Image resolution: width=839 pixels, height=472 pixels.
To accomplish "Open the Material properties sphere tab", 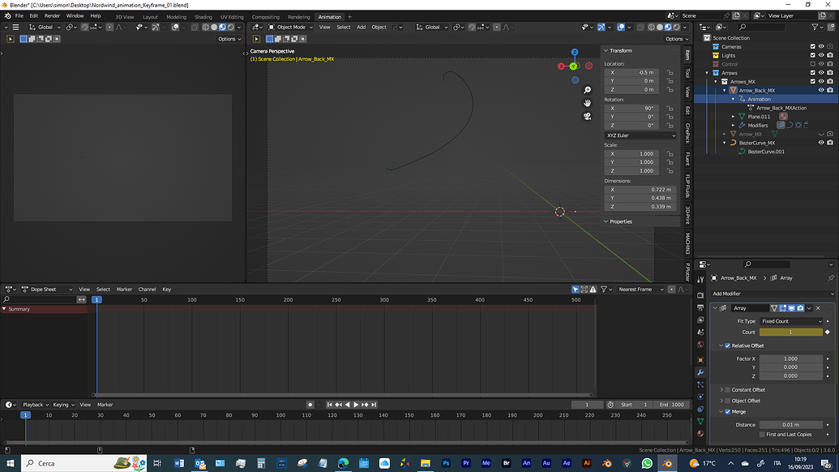I will pyautogui.click(x=700, y=433).
